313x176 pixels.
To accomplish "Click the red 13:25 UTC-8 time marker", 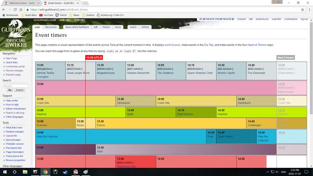I will (94, 57).
